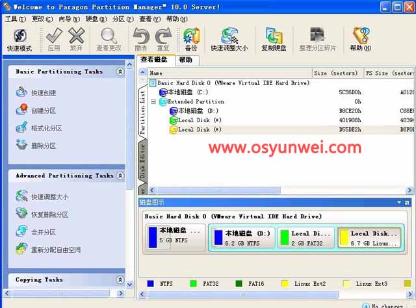This screenshot has height=308, width=416.
Task: Click the 备份 backup toolbar icon
Action: (191, 36)
